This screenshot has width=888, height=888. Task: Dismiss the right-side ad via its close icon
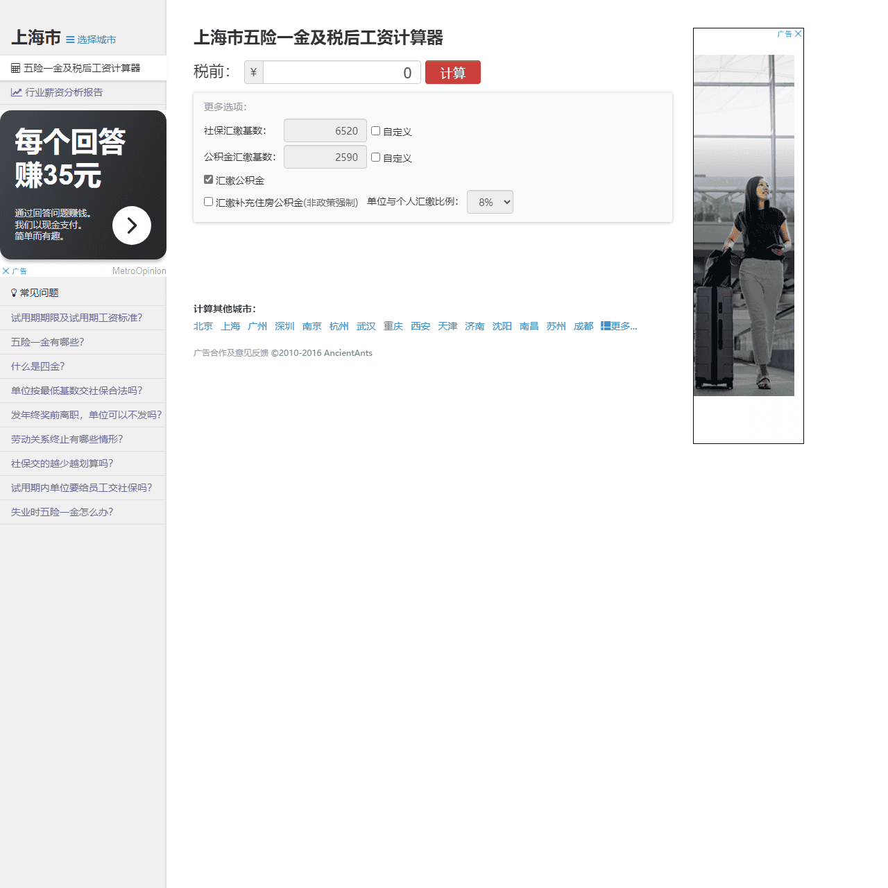798,34
